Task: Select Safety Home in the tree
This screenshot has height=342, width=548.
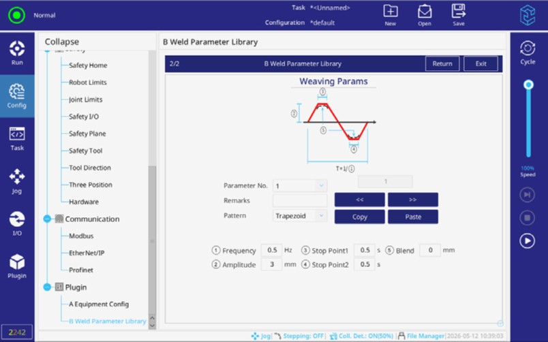Action: coord(88,65)
